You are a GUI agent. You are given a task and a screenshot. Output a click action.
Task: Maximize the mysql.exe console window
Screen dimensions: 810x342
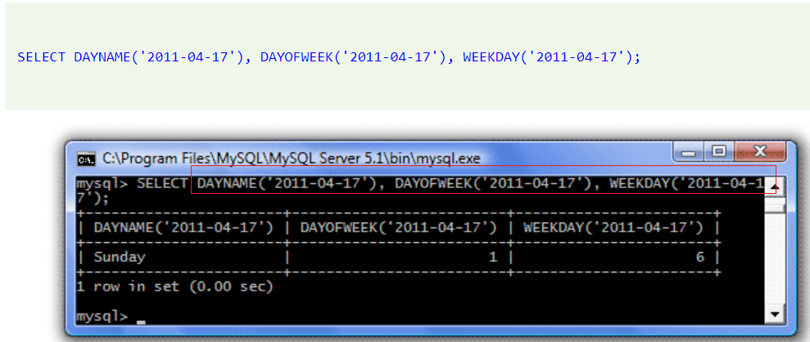[720, 152]
